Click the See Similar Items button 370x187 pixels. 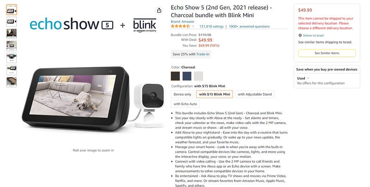click(327, 53)
